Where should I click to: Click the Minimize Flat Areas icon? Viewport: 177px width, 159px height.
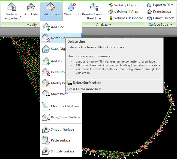[46, 106]
